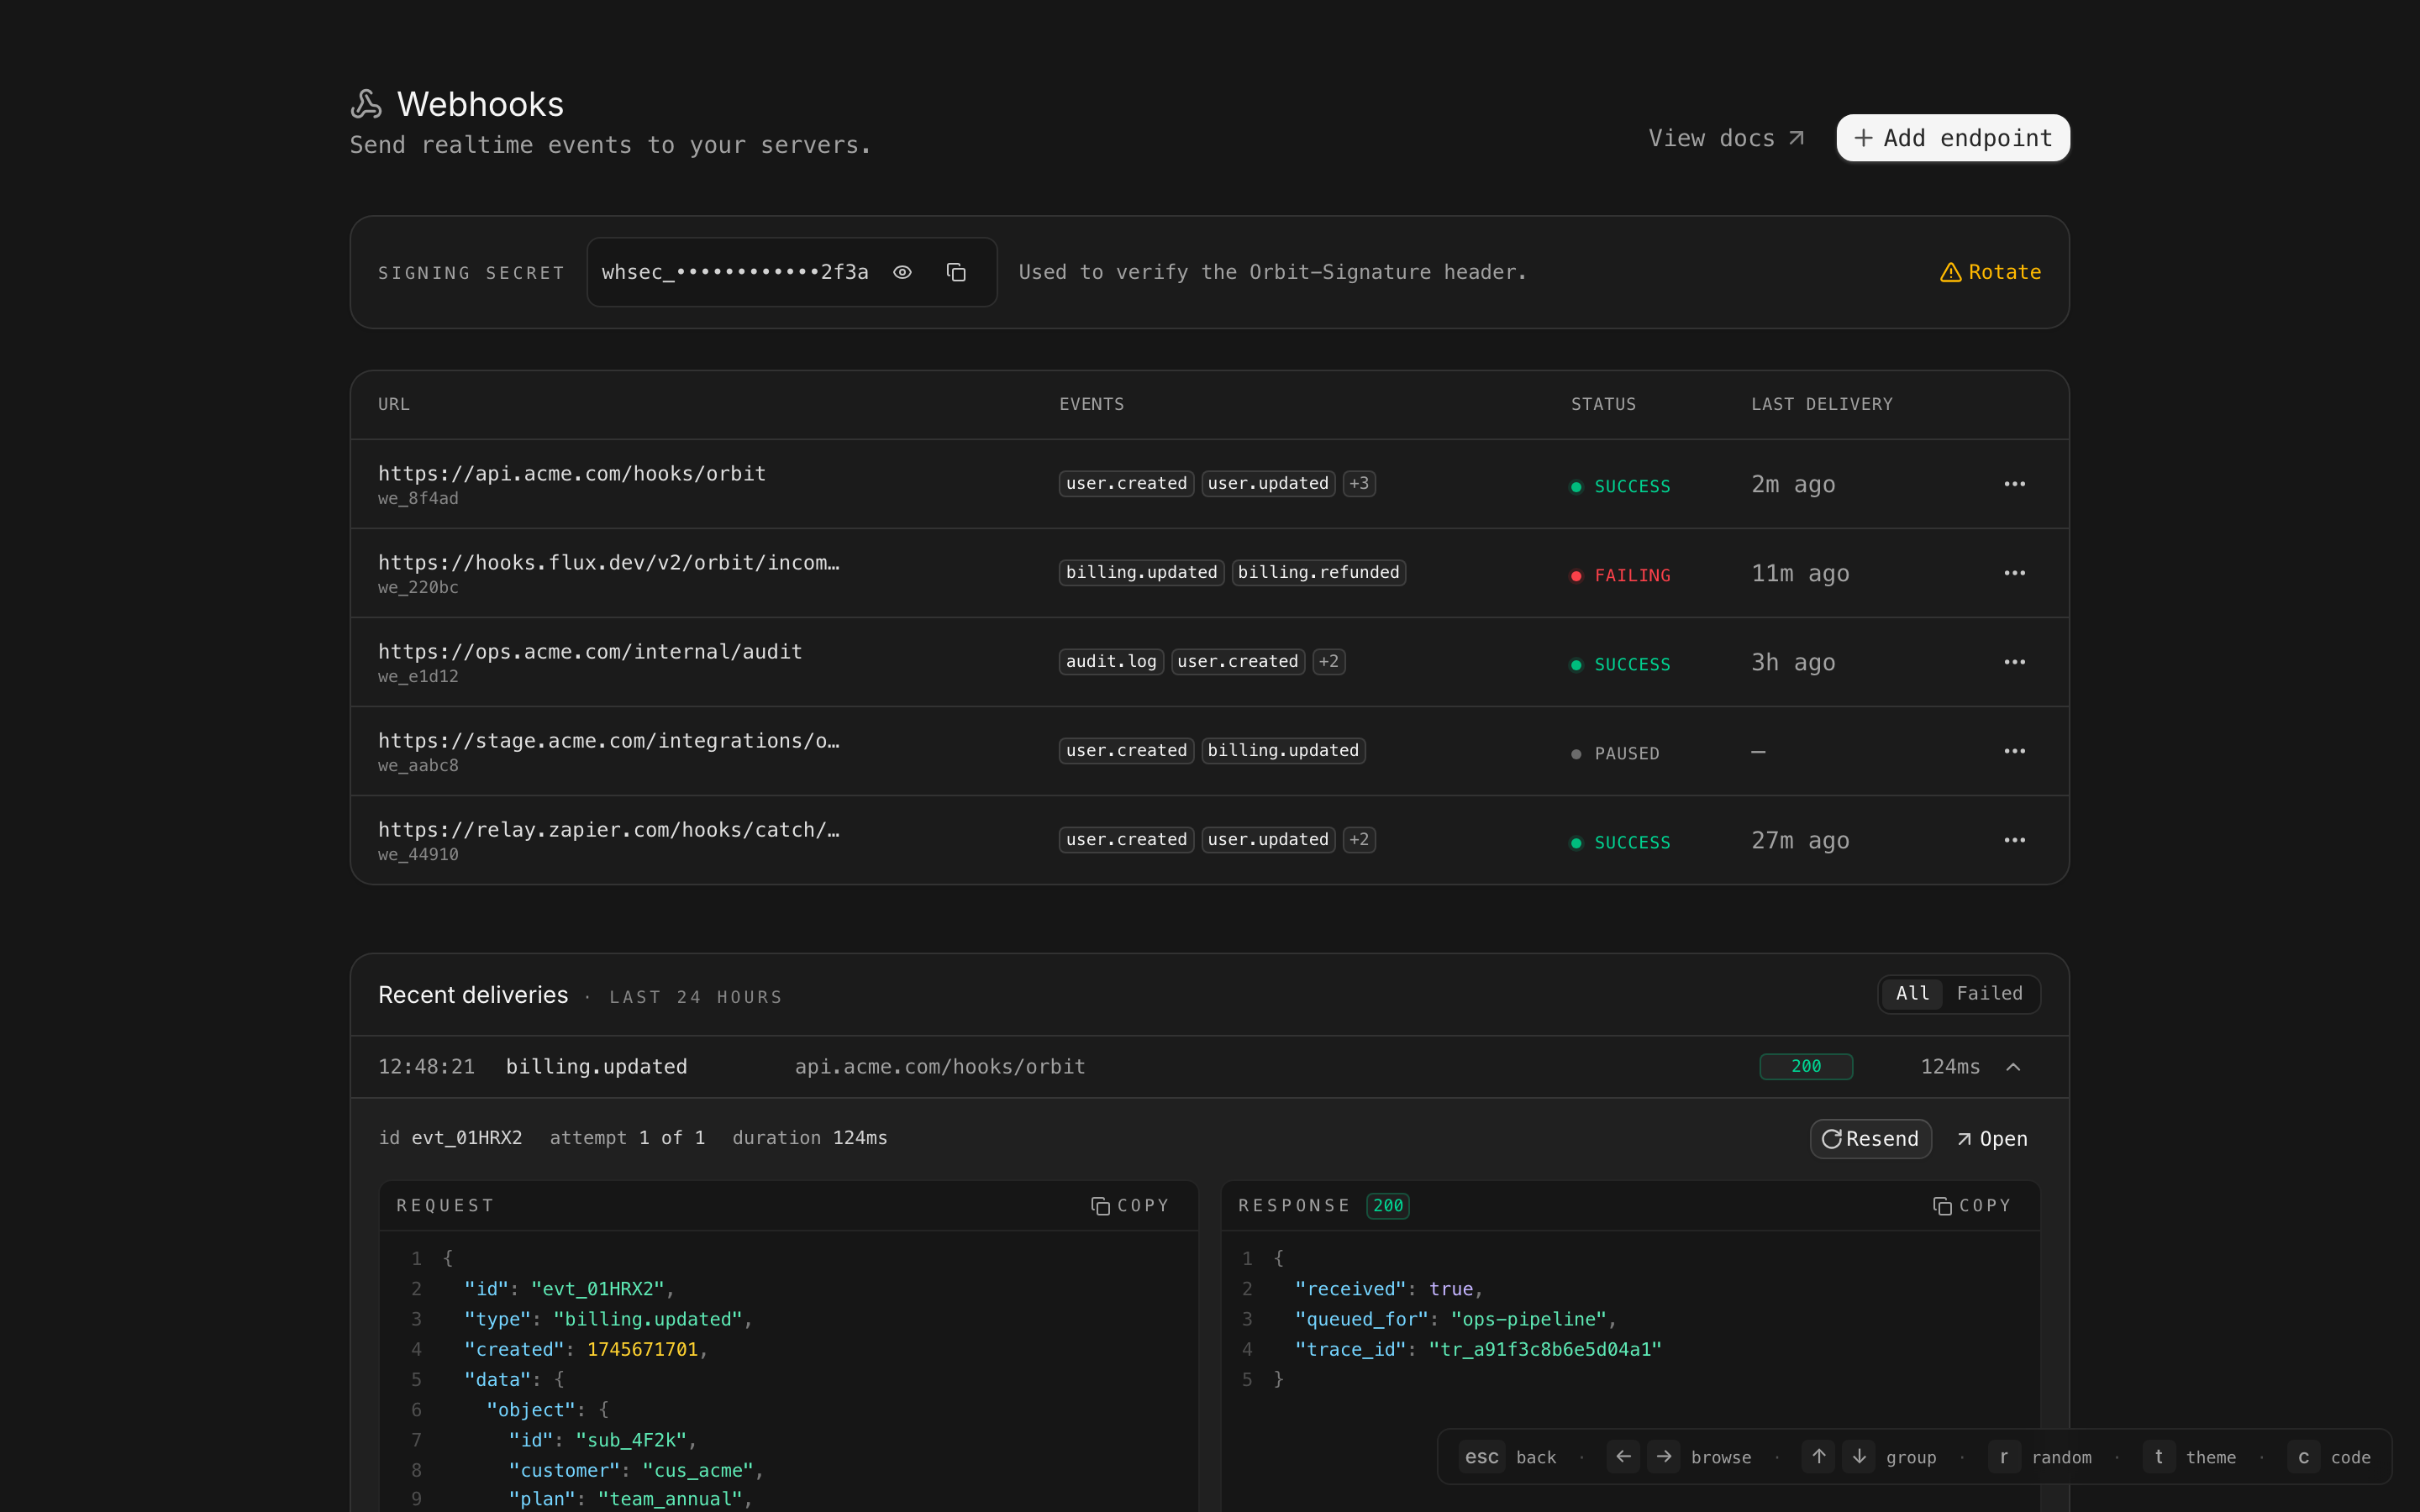Click the right arrow browse key

point(1664,1457)
